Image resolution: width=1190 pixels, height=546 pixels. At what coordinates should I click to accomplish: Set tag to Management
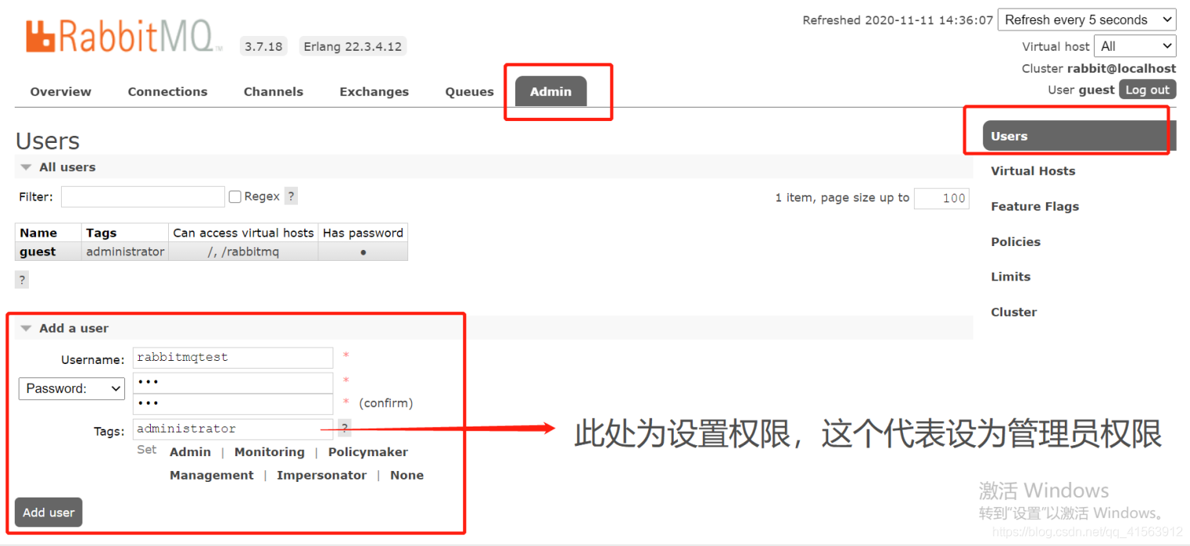(x=211, y=475)
